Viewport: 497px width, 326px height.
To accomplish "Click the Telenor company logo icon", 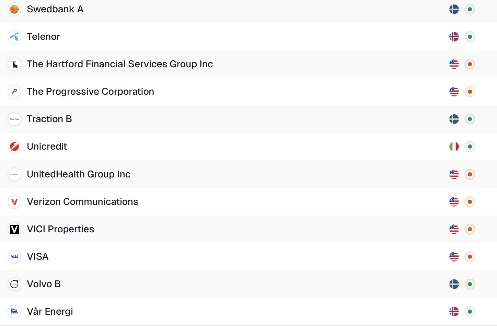I will (x=14, y=37).
